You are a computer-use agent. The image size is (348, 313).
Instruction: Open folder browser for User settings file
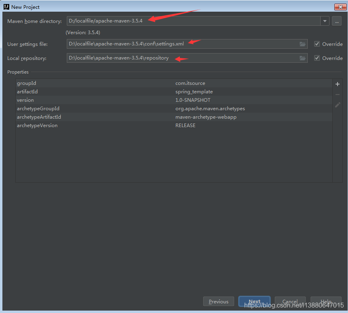coord(302,44)
